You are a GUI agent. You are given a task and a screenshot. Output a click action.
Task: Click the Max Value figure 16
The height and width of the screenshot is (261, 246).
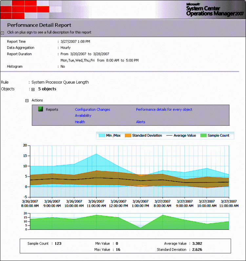[x=118, y=250]
